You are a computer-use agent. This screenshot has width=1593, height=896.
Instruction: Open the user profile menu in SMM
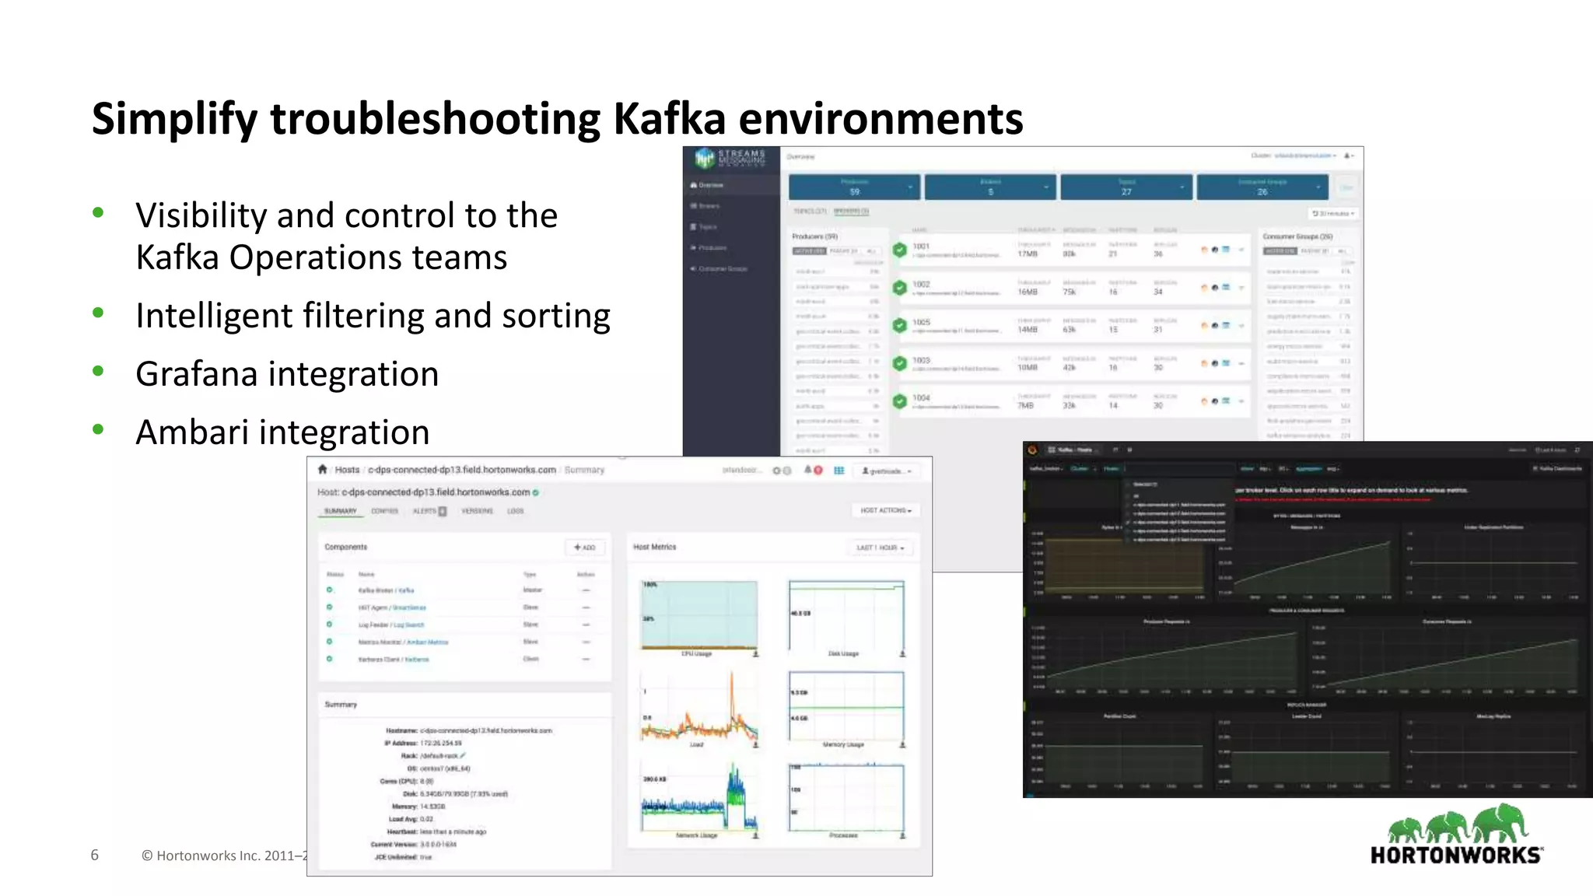[1350, 156]
